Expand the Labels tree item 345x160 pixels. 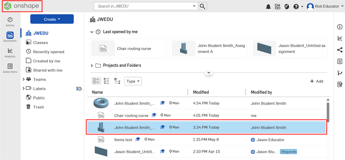tap(23, 89)
